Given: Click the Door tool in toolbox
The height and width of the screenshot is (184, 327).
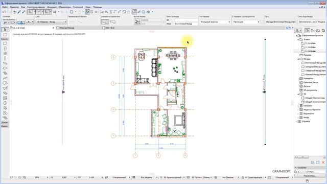Looking at the screenshot, I should (5, 49).
